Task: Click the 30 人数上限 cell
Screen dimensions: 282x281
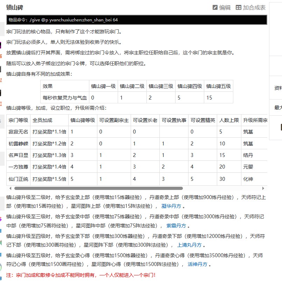Action: pos(229,179)
